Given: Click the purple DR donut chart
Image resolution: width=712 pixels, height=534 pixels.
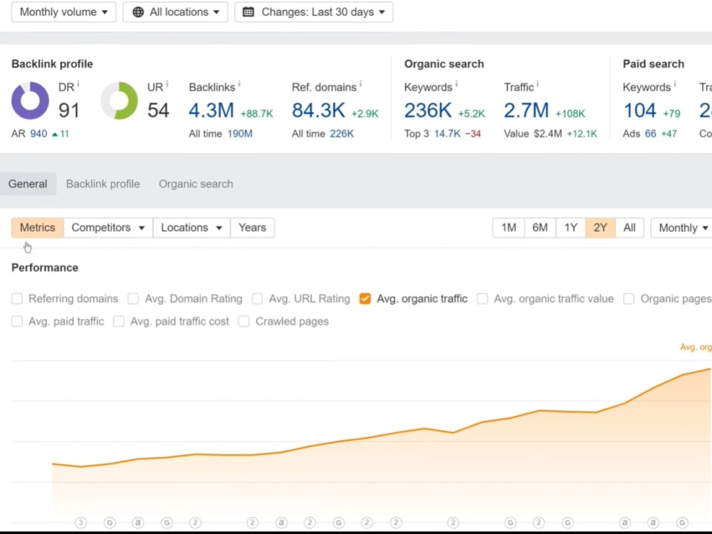Looking at the screenshot, I should 30,100.
